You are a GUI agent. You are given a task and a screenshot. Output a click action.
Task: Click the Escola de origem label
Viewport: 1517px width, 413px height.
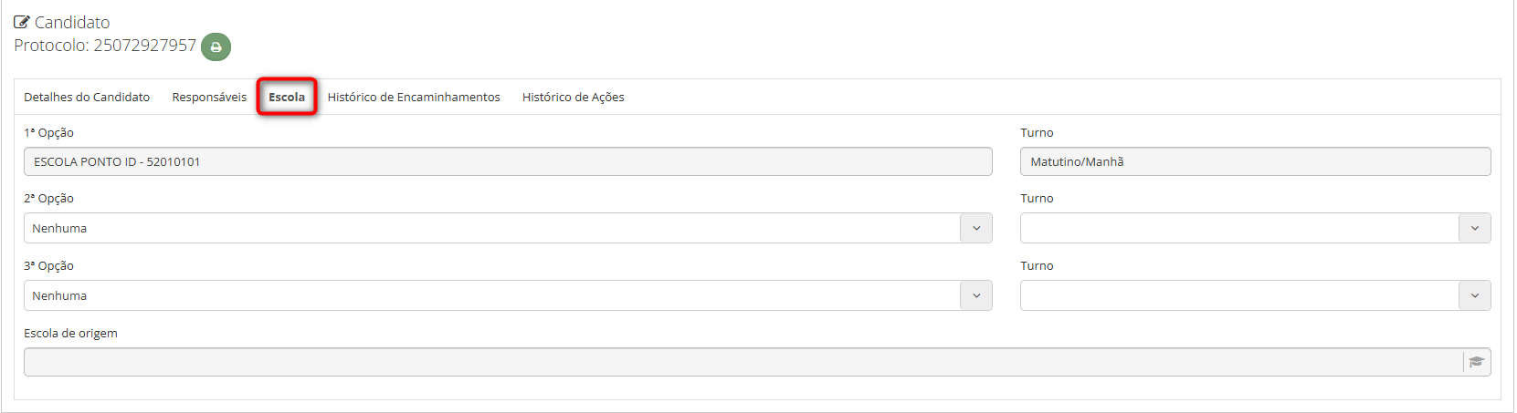[70, 333]
